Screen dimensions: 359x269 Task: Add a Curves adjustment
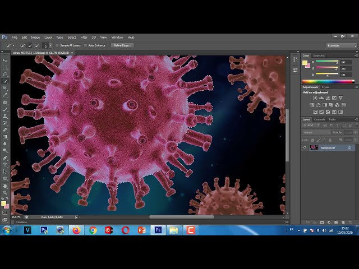pyautogui.click(x=328, y=98)
